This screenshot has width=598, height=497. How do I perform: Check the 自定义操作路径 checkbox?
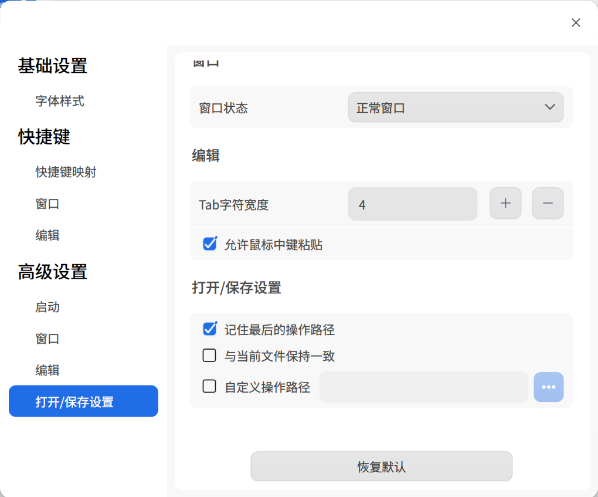pos(209,386)
